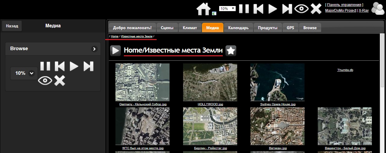
Task: Open the Календарь tab
Action: [238, 28]
